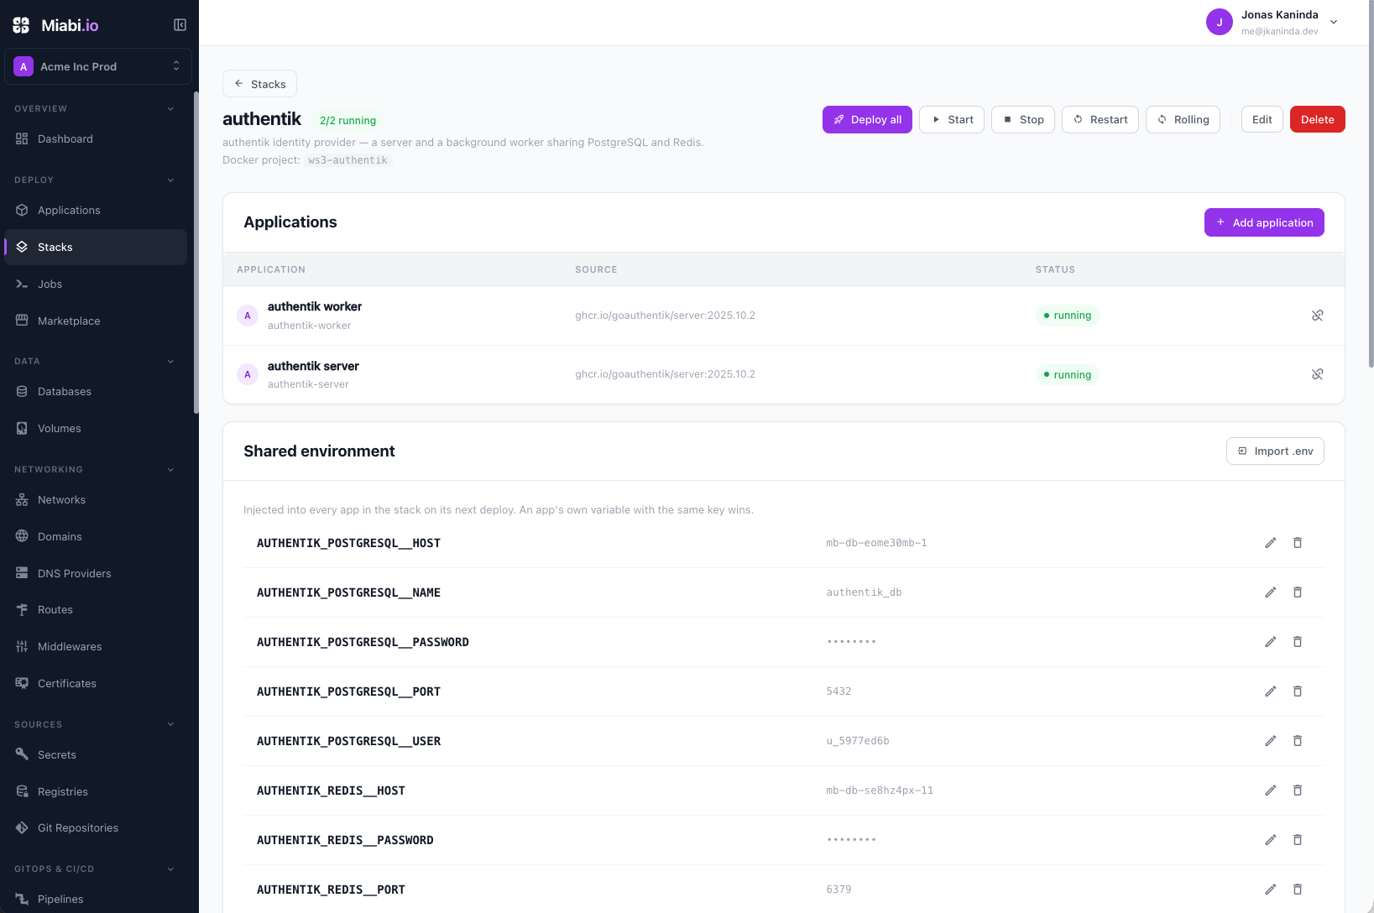The width and height of the screenshot is (1374, 913).
Task: Edit AUTHENTIK_REDIS__PASSWORD variable
Action: tap(1271, 840)
